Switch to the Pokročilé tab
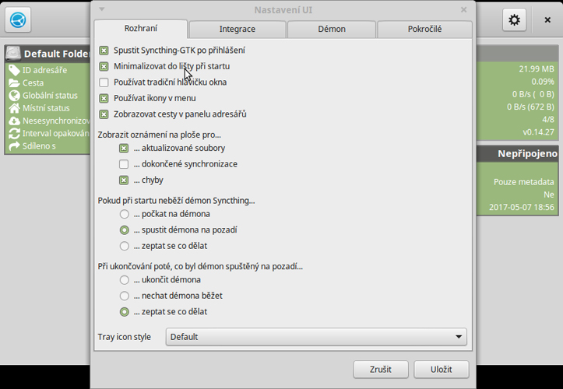The height and width of the screenshot is (389, 563). (x=424, y=30)
